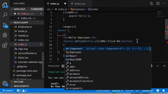
Task: Open serviceWorker.js in file explorer
Action: point(27,53)
